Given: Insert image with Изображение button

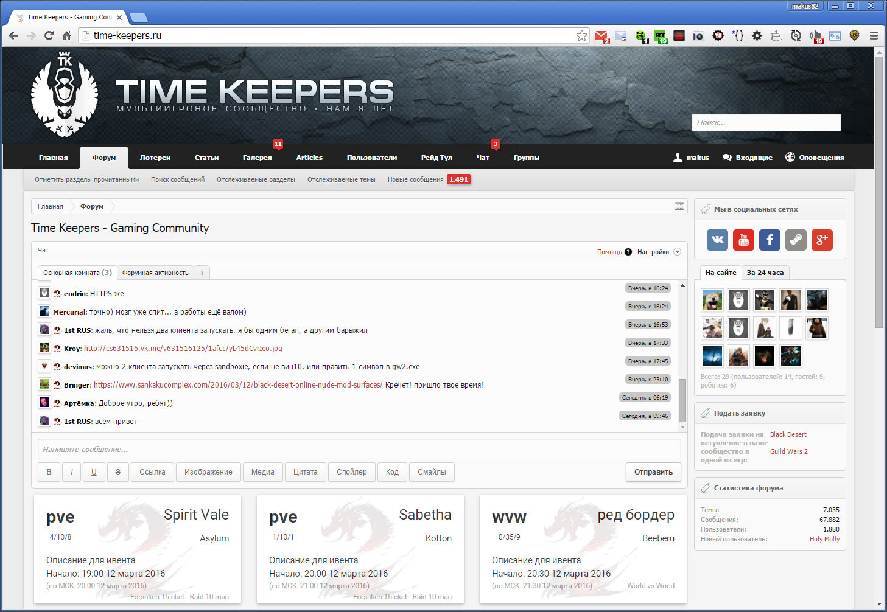Looking at the screenshot, I should point(208,472).
